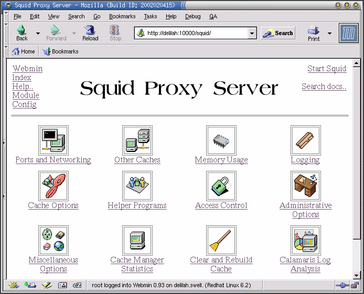Open the Calamaris Log Analysis chart icon
This screenshot has height=294, width=364.
pyautogui.click(x=305, y=241)
